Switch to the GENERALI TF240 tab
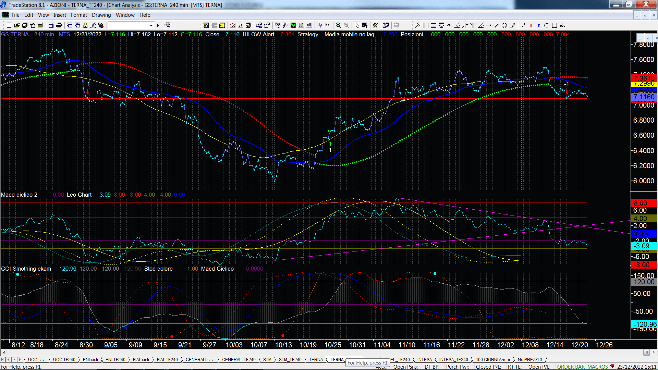This screenshot has height=370, width=658. pyautogui.click(x=239, y=360)
